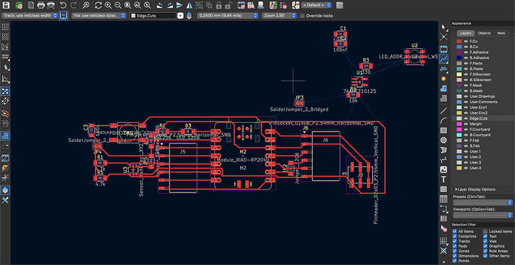Click the Zoom In magnifier

pos(108,5)
